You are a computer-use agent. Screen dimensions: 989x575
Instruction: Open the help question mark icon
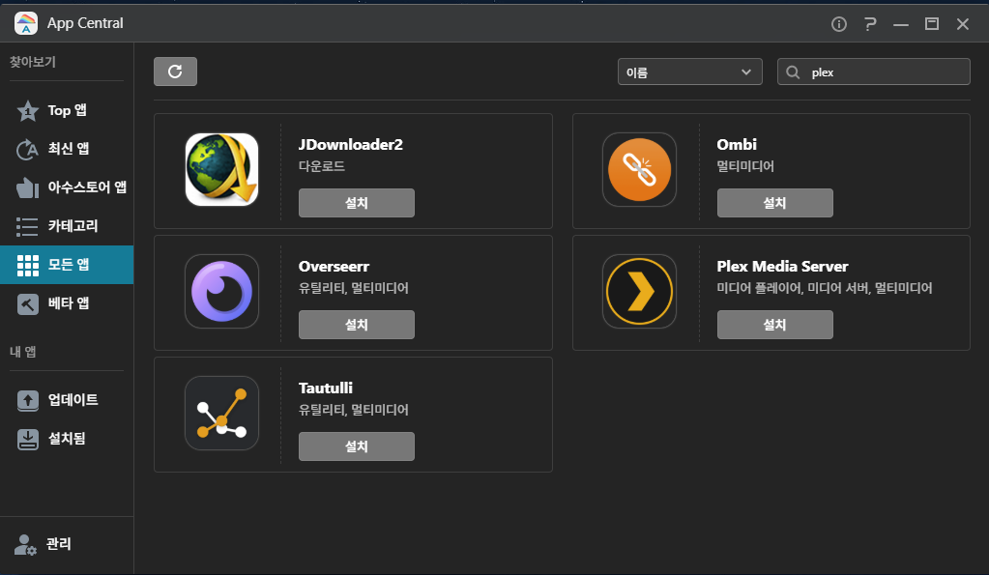(870, 24)
